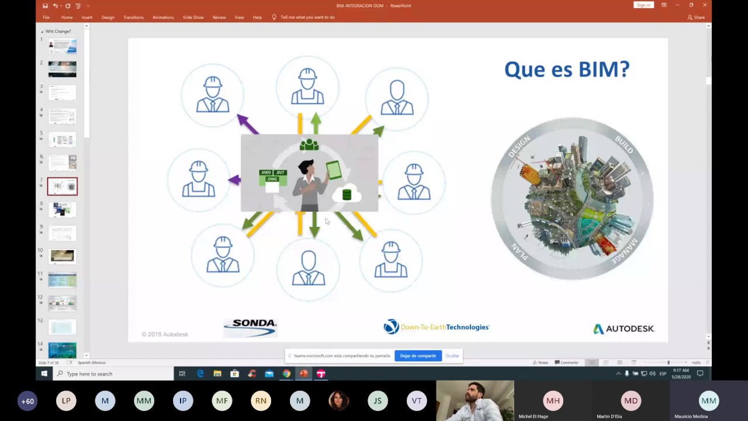Click the Down-To-Earth Technologies logo

click(436, 327)
